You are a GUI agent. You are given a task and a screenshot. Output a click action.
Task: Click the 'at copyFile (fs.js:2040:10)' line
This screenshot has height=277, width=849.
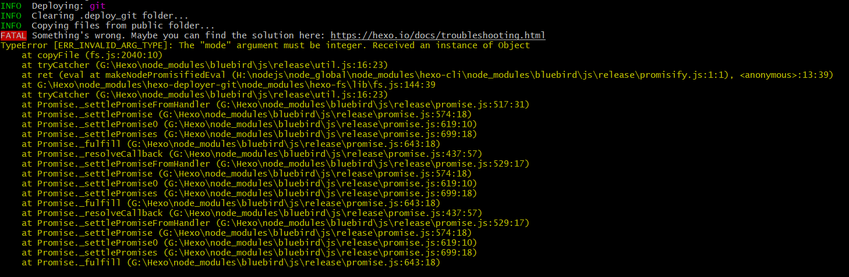click(93, 55)
